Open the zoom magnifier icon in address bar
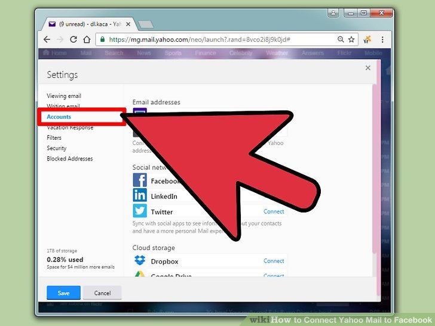 coord(341,39)
